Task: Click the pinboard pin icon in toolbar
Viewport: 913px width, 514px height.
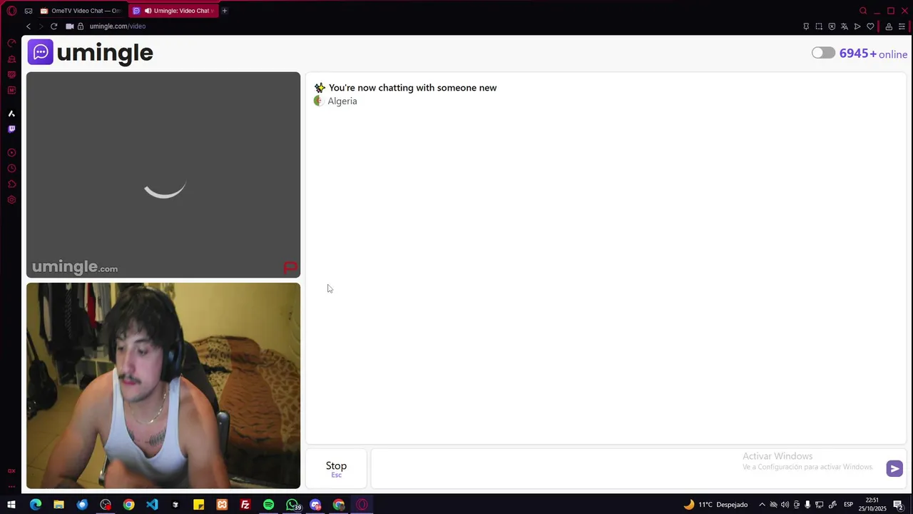Action: (806, 26)
